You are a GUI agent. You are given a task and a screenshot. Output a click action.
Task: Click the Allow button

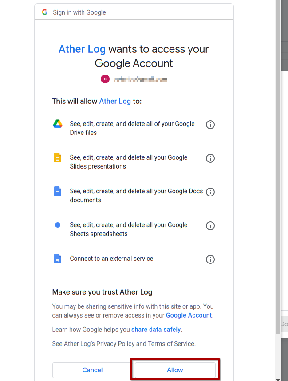coord(175,370)
